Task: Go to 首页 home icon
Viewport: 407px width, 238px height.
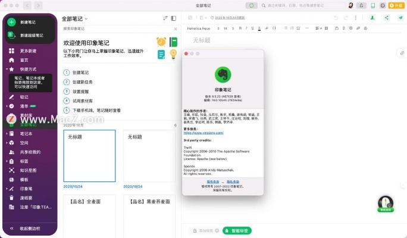Action: [11, 60]
